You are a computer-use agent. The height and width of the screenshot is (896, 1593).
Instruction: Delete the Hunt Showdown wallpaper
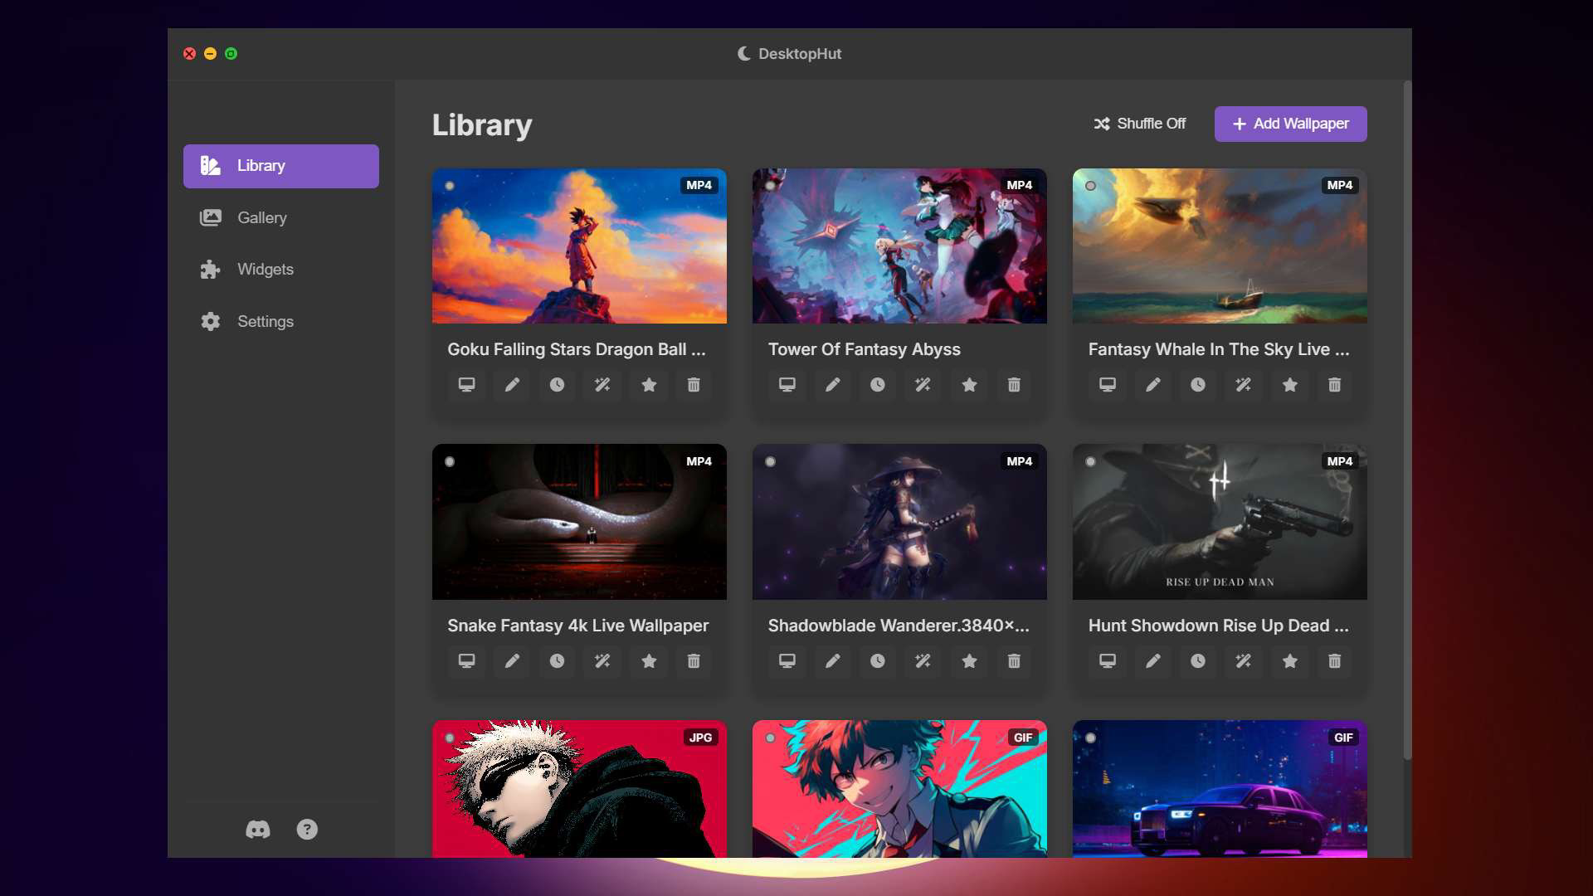click(x=1335, y=661)
